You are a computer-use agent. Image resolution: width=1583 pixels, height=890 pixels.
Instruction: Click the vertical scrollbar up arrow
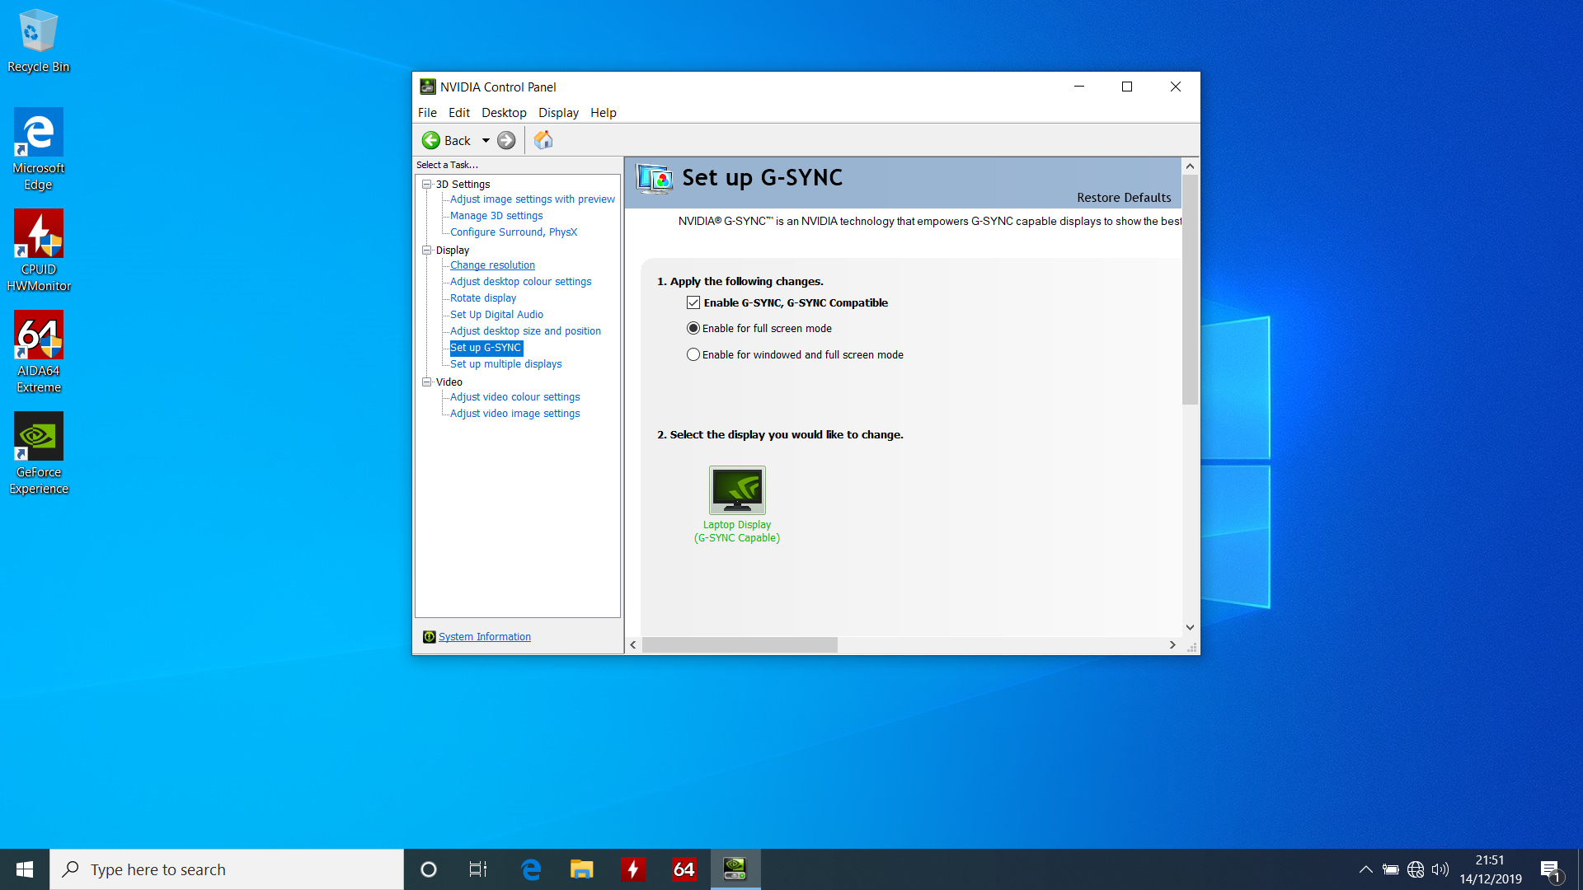[1190, 166]
